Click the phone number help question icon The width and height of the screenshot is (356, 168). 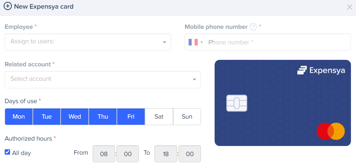point(253,27)
